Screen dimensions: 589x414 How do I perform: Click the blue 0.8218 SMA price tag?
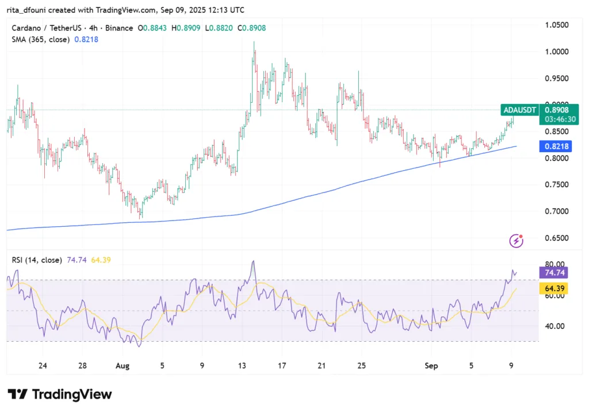tap(556, 146)
